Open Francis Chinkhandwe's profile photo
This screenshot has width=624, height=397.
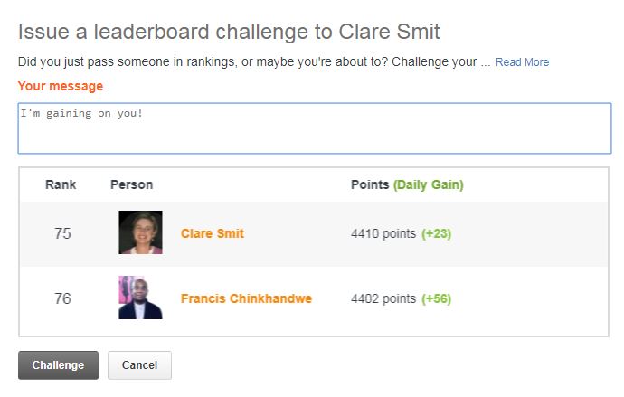[x=140, y=298]
